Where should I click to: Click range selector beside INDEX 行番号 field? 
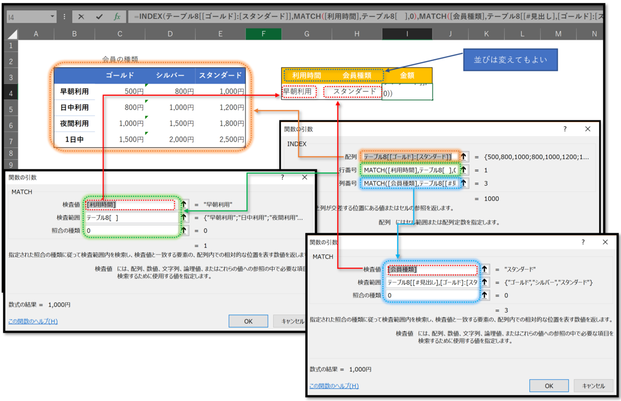pos(464,170)
